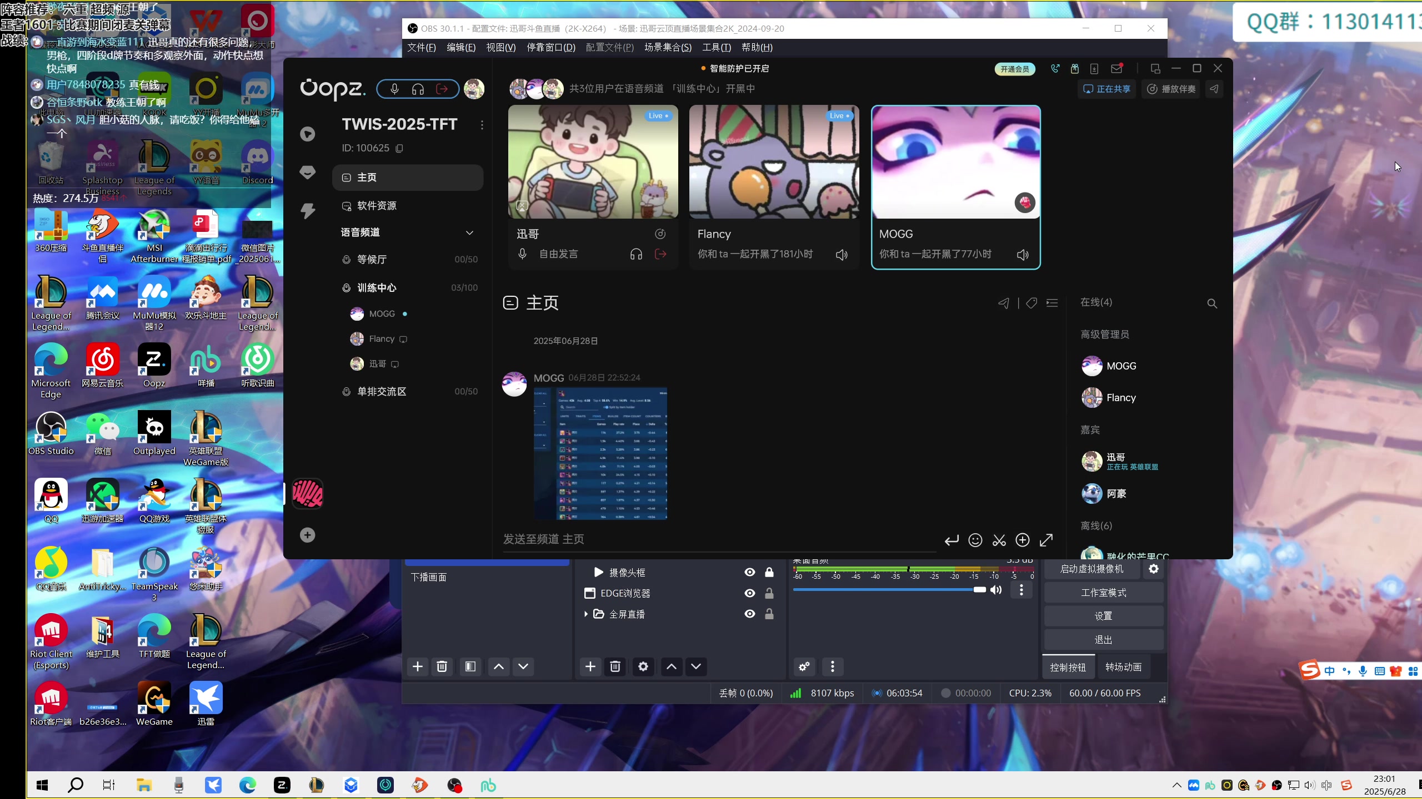Expand the 全屏直播 source group
1422x799 pixels.
(586, 614)
